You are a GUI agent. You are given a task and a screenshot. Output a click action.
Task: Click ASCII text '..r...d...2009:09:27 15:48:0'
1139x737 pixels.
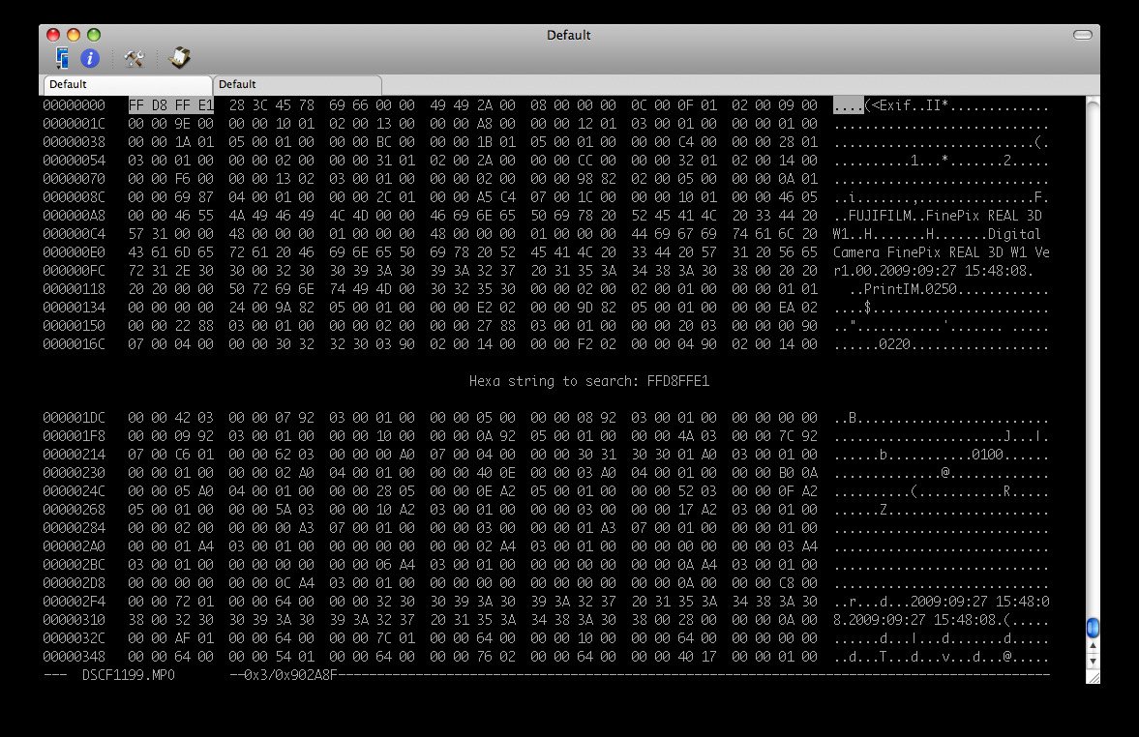[942, 602]
